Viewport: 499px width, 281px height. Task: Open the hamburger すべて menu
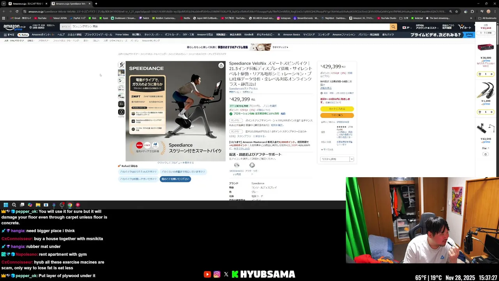coord(9,35)
